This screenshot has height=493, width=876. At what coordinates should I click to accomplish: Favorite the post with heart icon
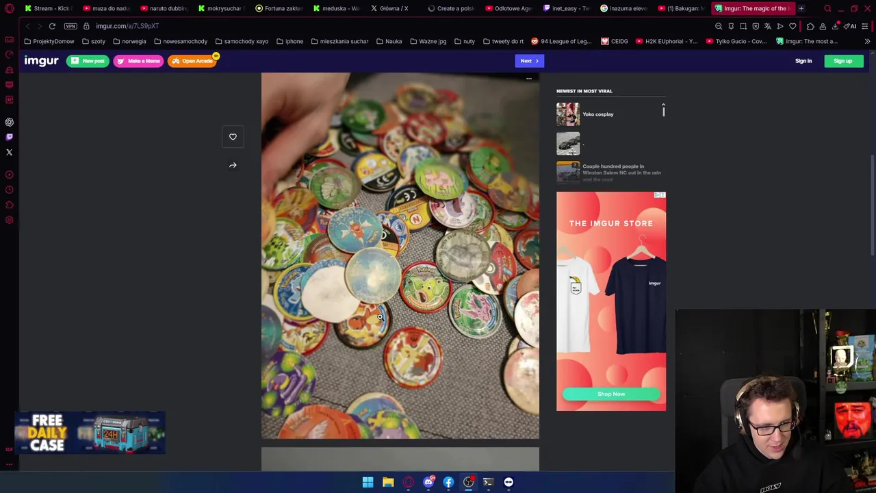point(233,137)
